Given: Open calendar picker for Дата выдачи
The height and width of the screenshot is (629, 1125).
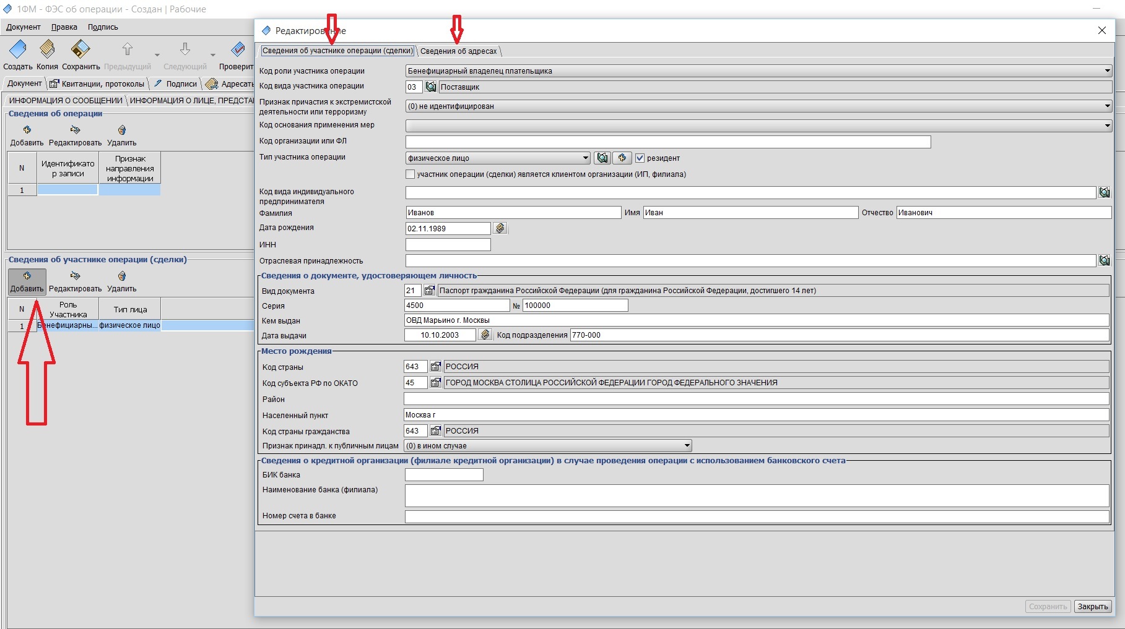Looking at the screenshot, I should pyautogui.click(x=485, y=335).
